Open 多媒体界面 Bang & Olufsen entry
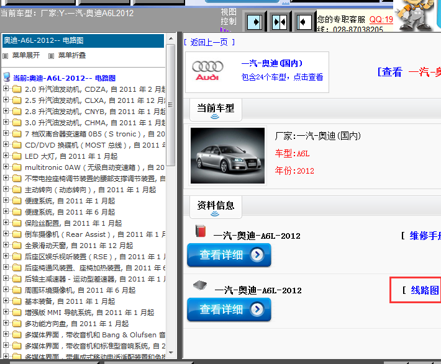Viewport: 441px width, 364px height. pyautogui.click(x=95, y=335)
